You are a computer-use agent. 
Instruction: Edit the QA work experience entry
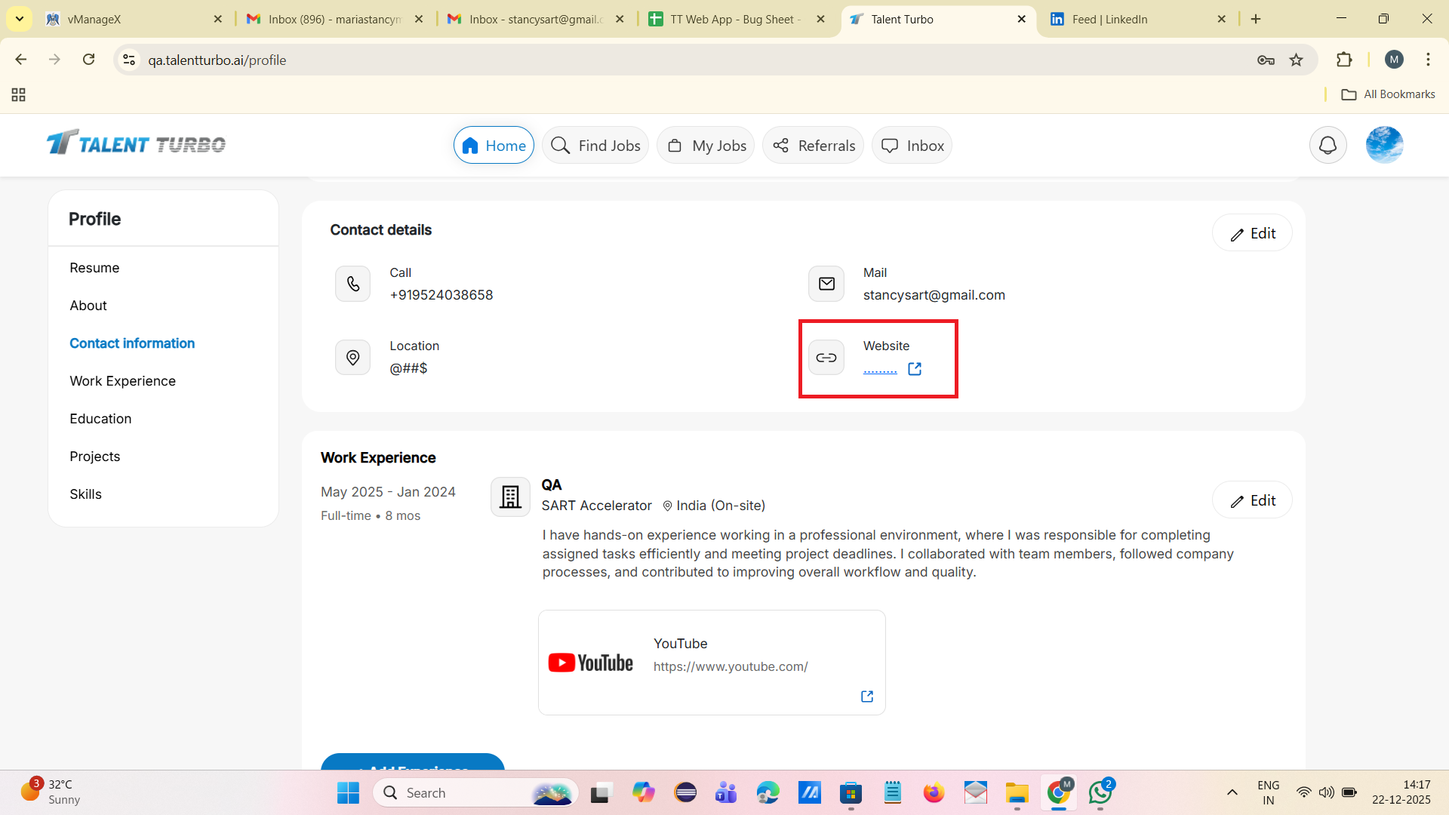coord(1252,500)
